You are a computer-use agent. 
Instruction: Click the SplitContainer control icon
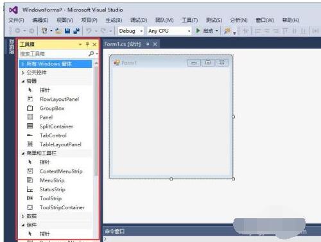click(x=30, y=126)
